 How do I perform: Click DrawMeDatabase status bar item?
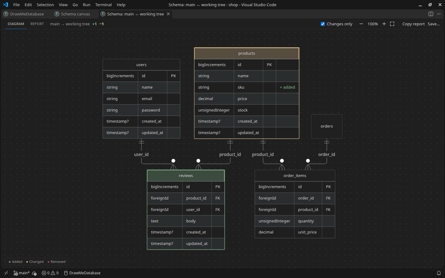[x=82, y=273]
